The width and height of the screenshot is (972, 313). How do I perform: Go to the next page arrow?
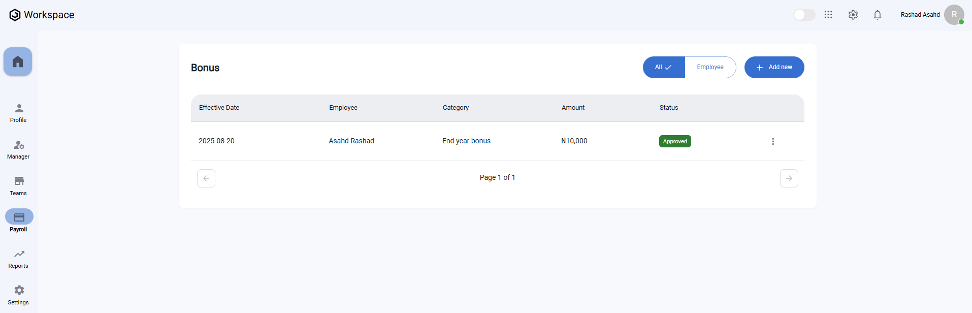[x=789, y=178]
